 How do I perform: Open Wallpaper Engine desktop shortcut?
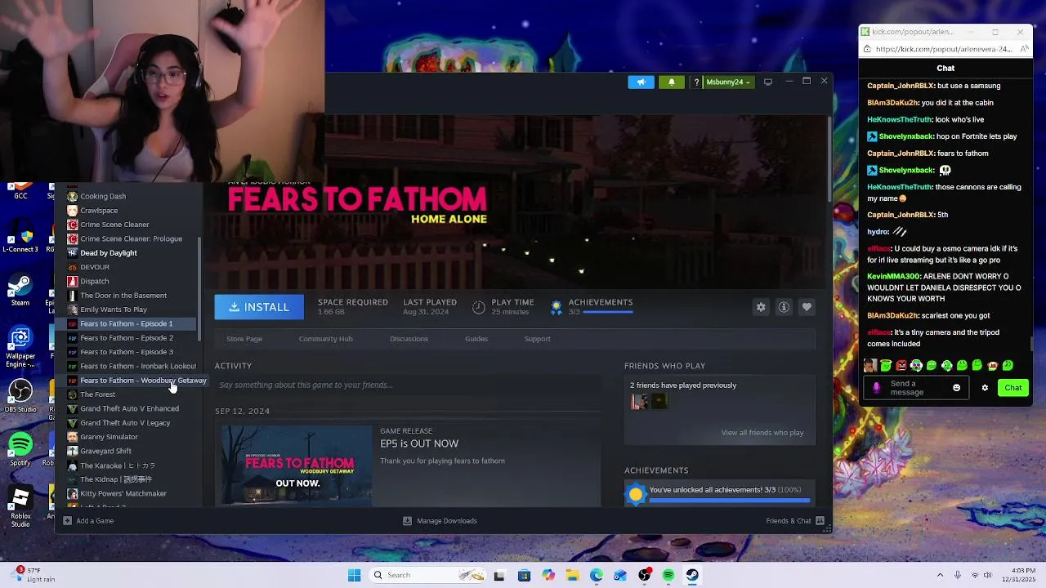[20, 347]
